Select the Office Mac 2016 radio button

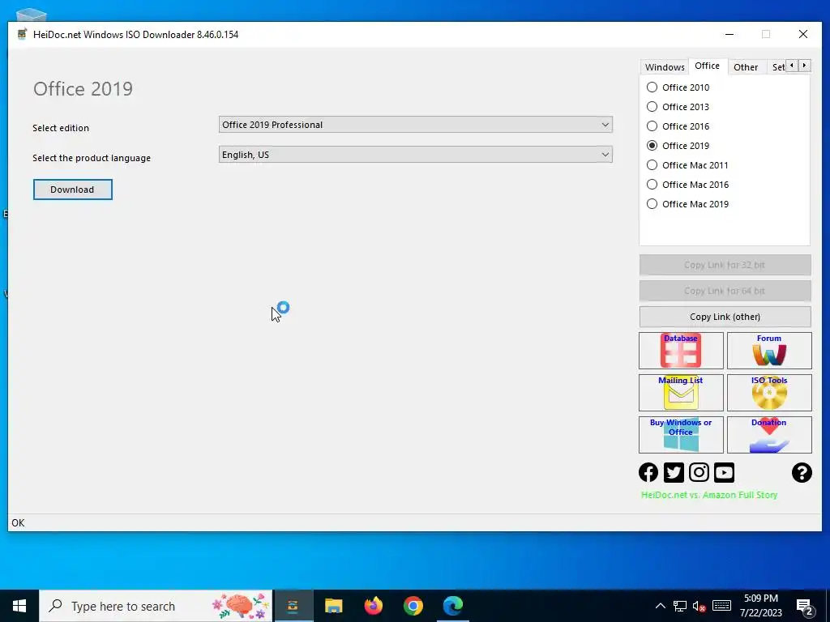coord(652,185)
